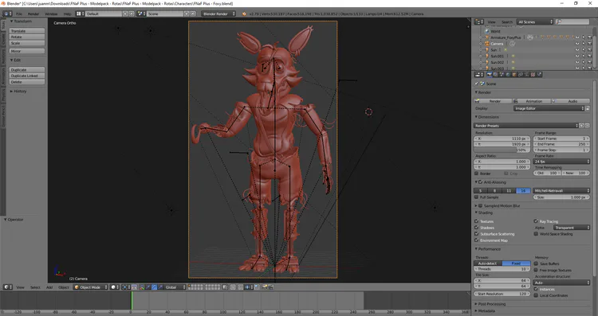The width and height of the screenshot is (598, 316).
Task: Open the properties editor type selector icon
Action: [479, 75]
